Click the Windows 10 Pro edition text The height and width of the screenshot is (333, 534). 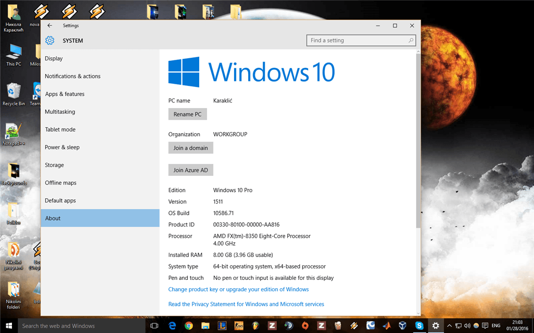233,190
